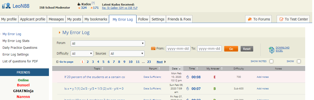314x100 pixels.
Task: Click in the To date field
Action: [x=209, y=48]
